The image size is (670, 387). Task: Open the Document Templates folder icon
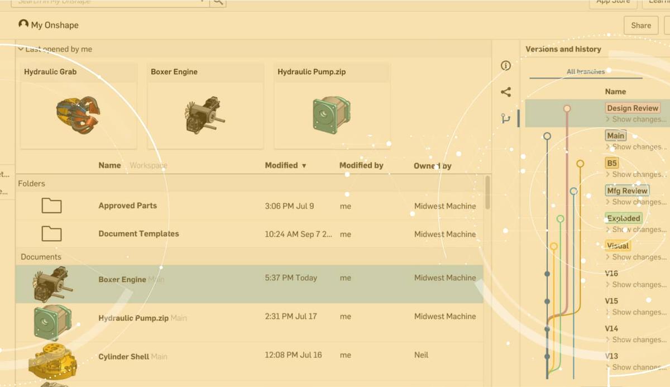click(x=50, y=234)
